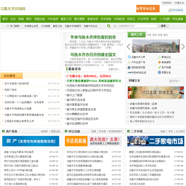Click the 二手家电市场 banner image
The width and height of the screenshot is (186, 186).
point(156,141)
